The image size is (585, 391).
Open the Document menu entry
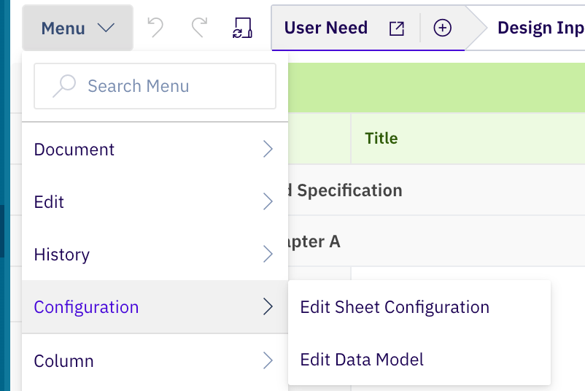(x=74, y=150)
